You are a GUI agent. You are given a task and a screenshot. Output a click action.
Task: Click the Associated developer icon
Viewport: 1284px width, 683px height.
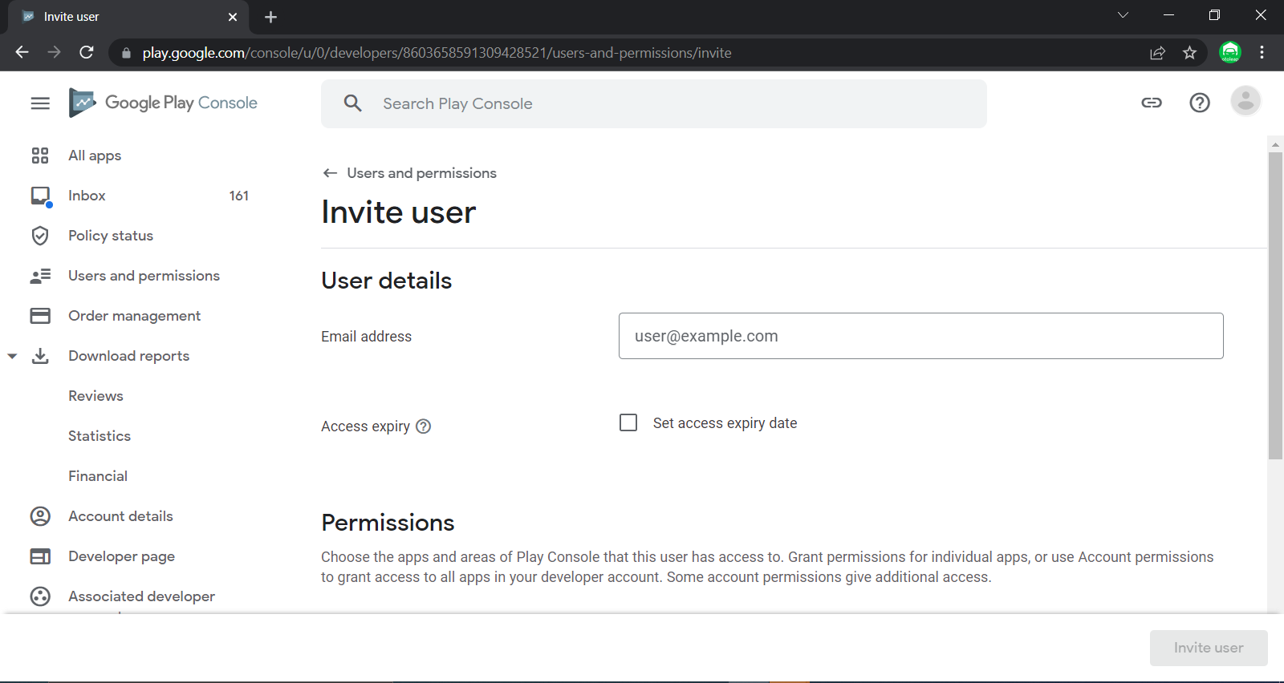click(x=40, y=596)
